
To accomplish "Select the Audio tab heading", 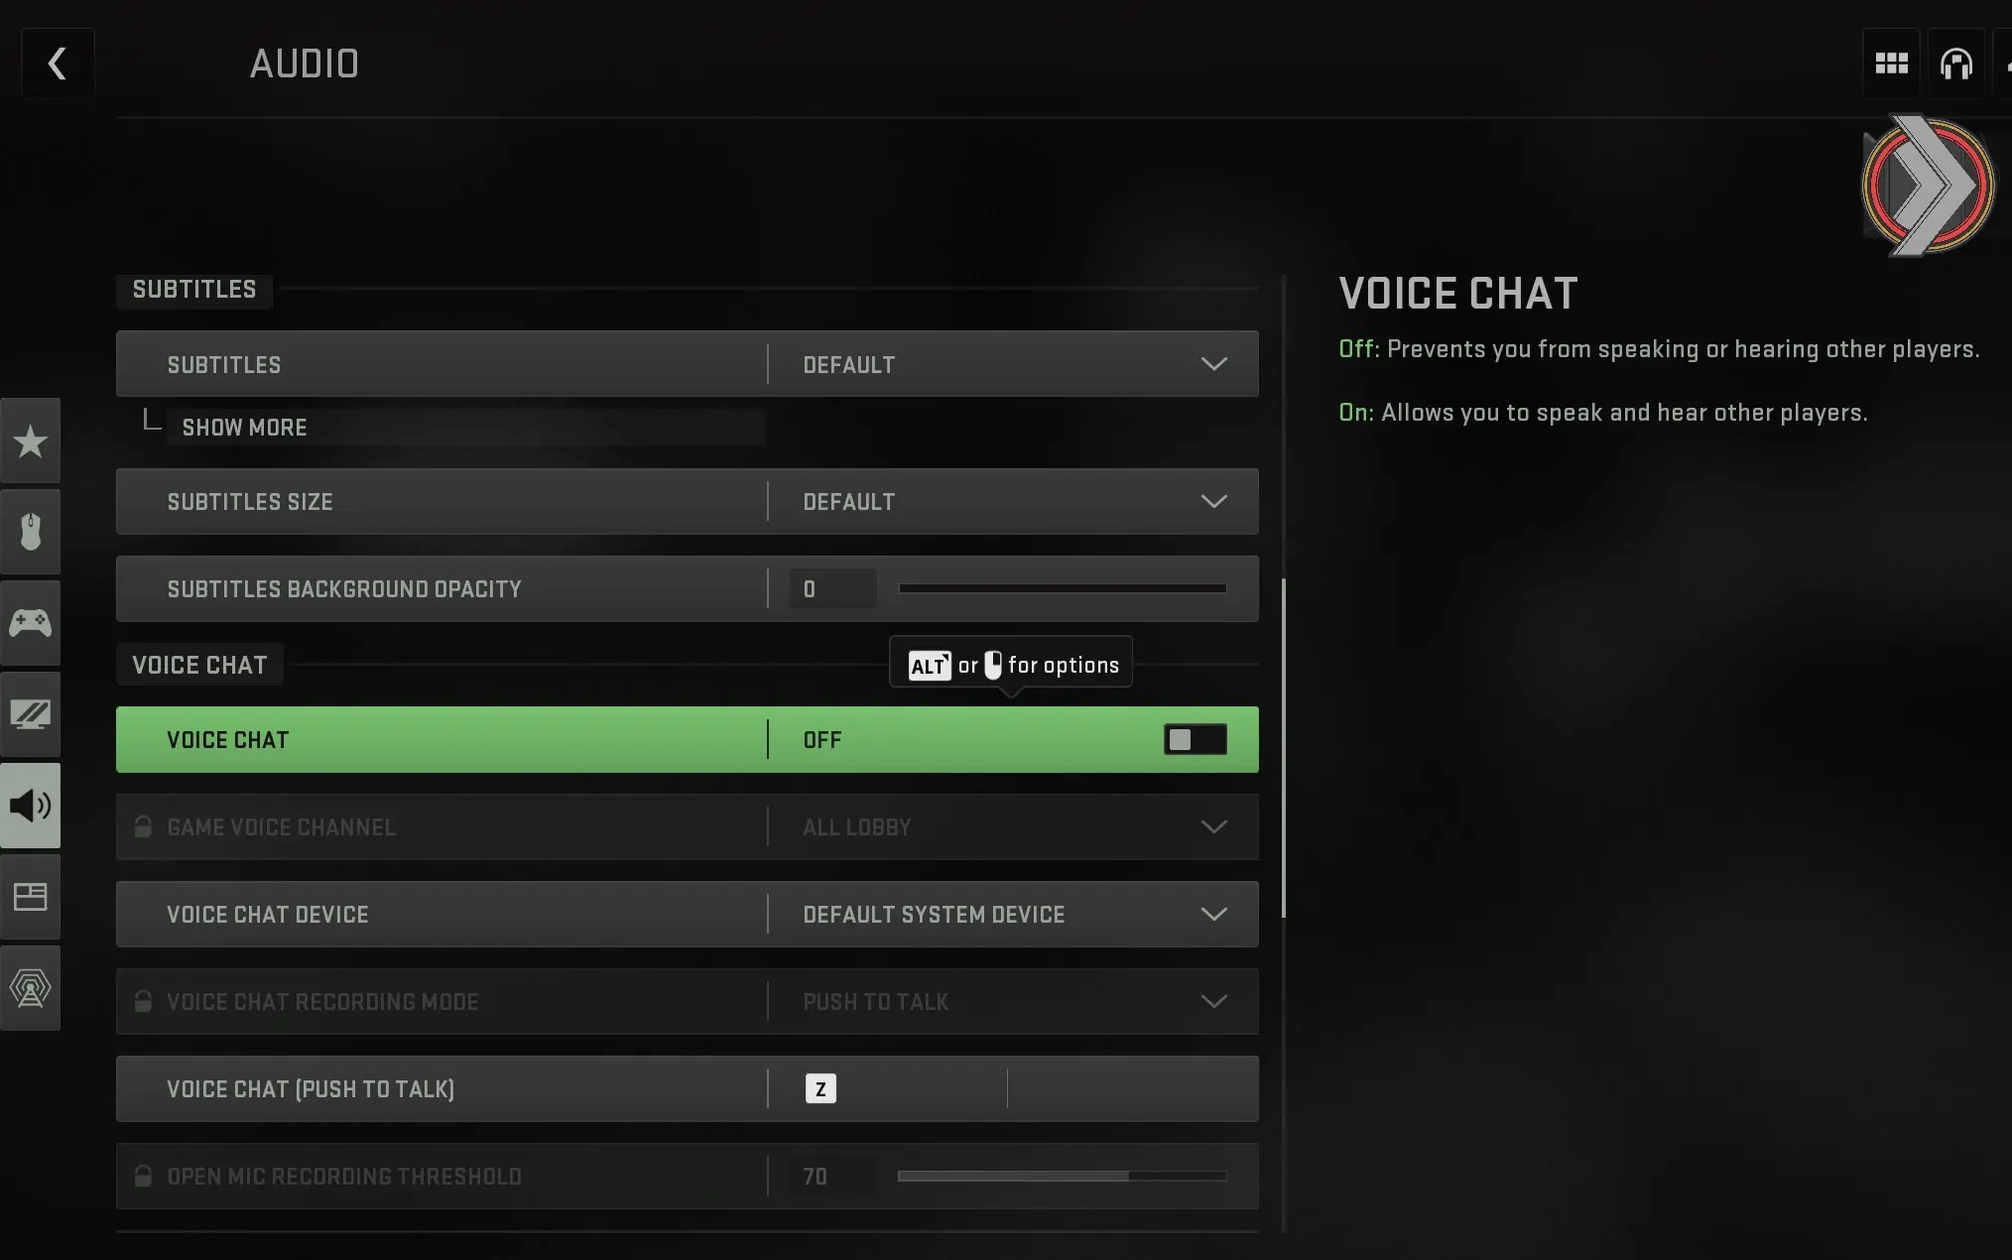I will [x=304, y=63].
